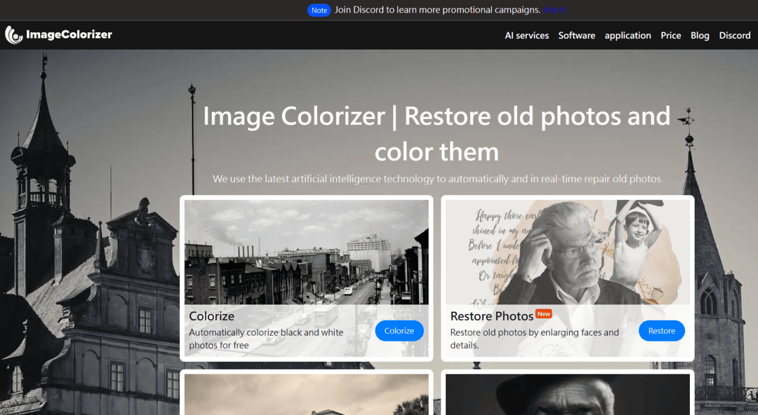Go to the application nav item
Screen dimensions: 758x415
628,35
